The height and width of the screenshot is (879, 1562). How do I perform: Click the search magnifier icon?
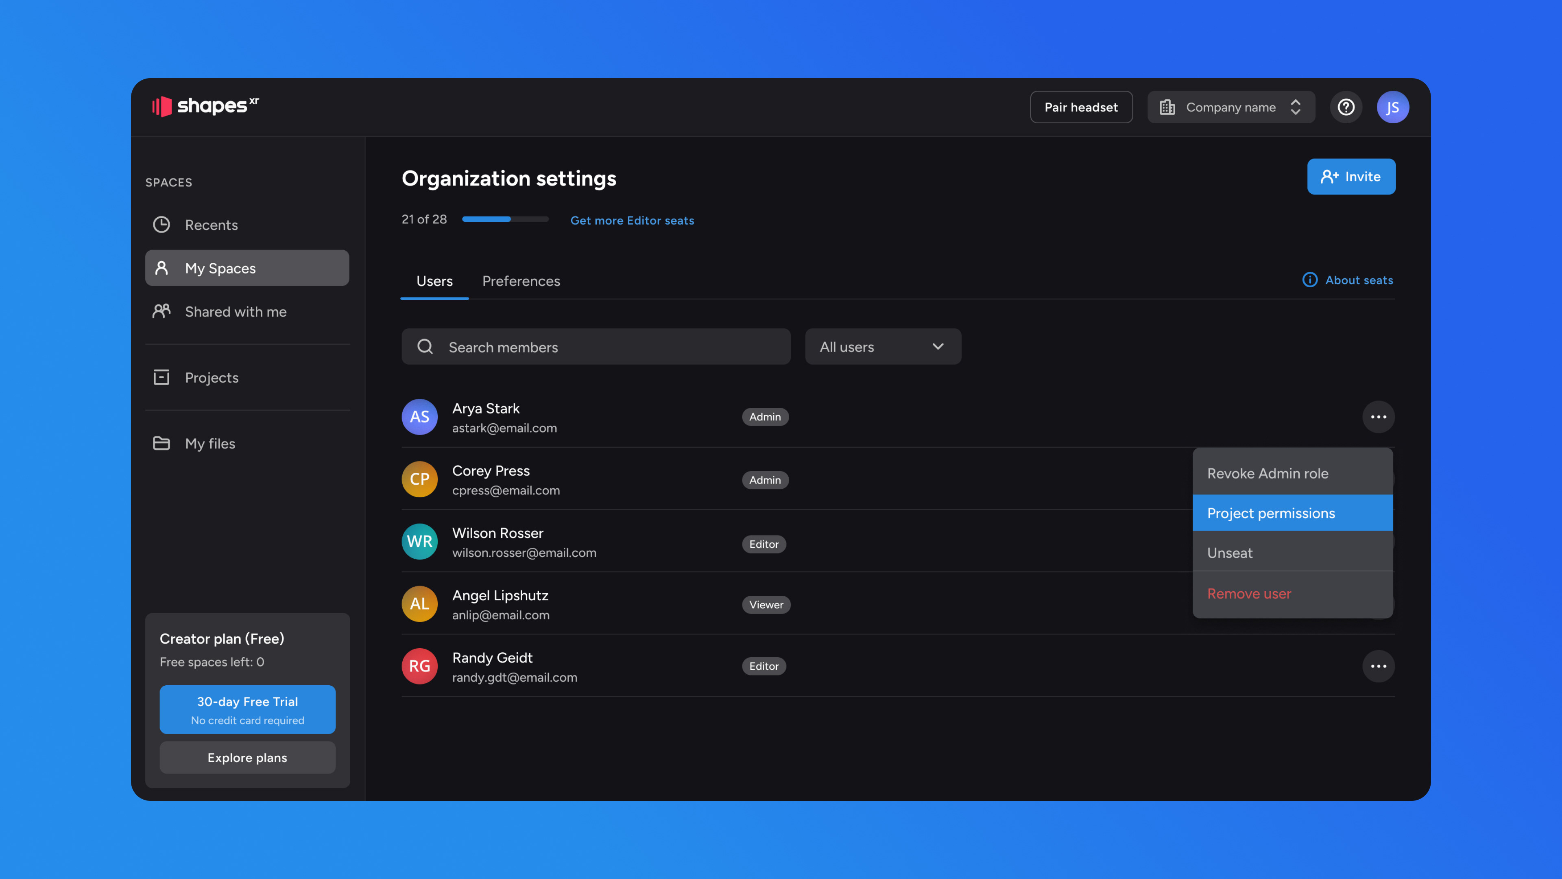tap(425, 346)
